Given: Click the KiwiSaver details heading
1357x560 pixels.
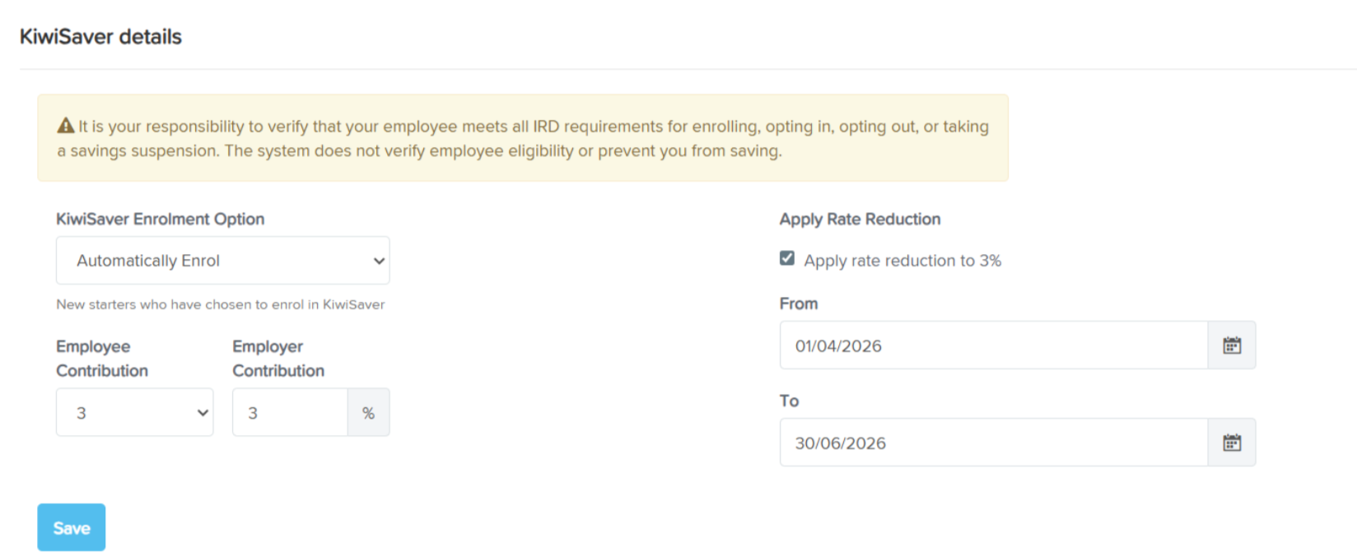Looking at the screenshot, I should 100,37.
